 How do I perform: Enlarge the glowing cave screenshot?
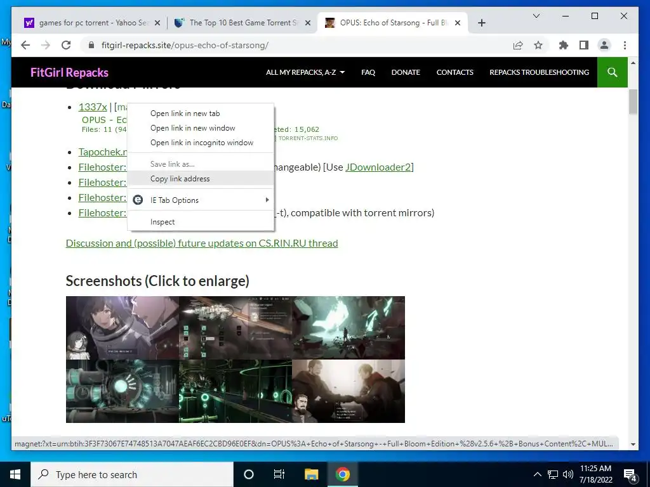coord(348,328)
